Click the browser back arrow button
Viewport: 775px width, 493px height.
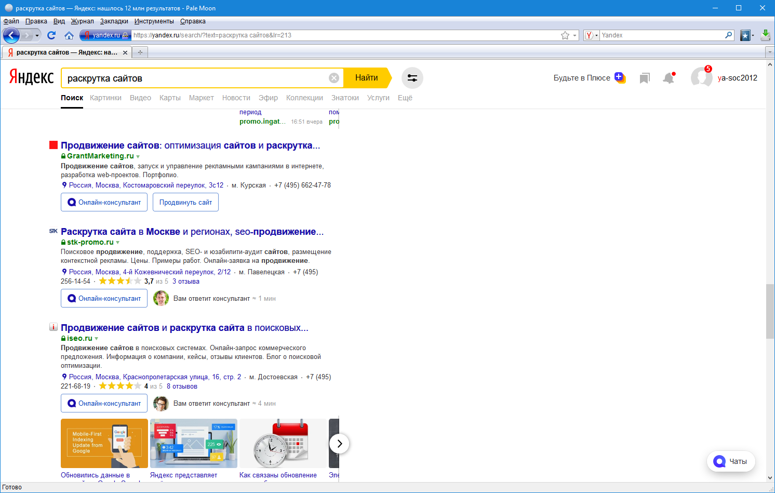pos(11,35)
